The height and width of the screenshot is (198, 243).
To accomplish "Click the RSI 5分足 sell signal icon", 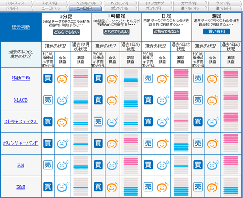I will (48, 165).
